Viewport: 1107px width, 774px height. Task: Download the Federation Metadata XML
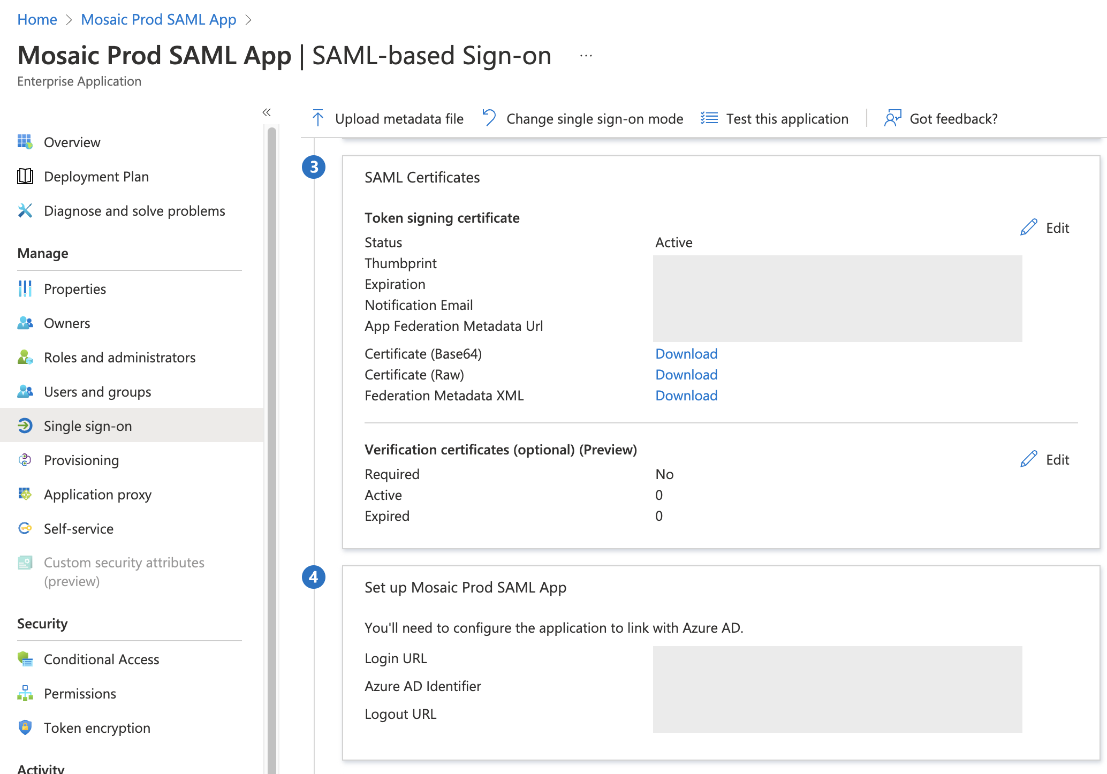click(x=686, y=396)
